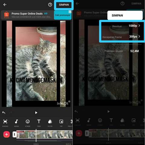The height and width of the screenshot is (145, 145).
Task: Open the Musik tool in bright editor
Action: click(16, 123)
